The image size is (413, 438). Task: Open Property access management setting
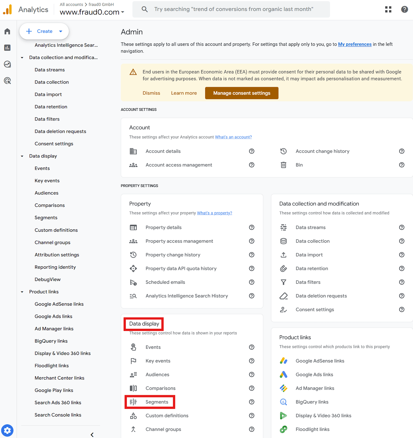pos(179,241)
